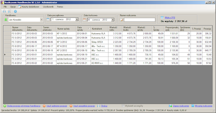Click calendar icon beside Data początkowa
The image size is (216, 113).
coord(48,19)
